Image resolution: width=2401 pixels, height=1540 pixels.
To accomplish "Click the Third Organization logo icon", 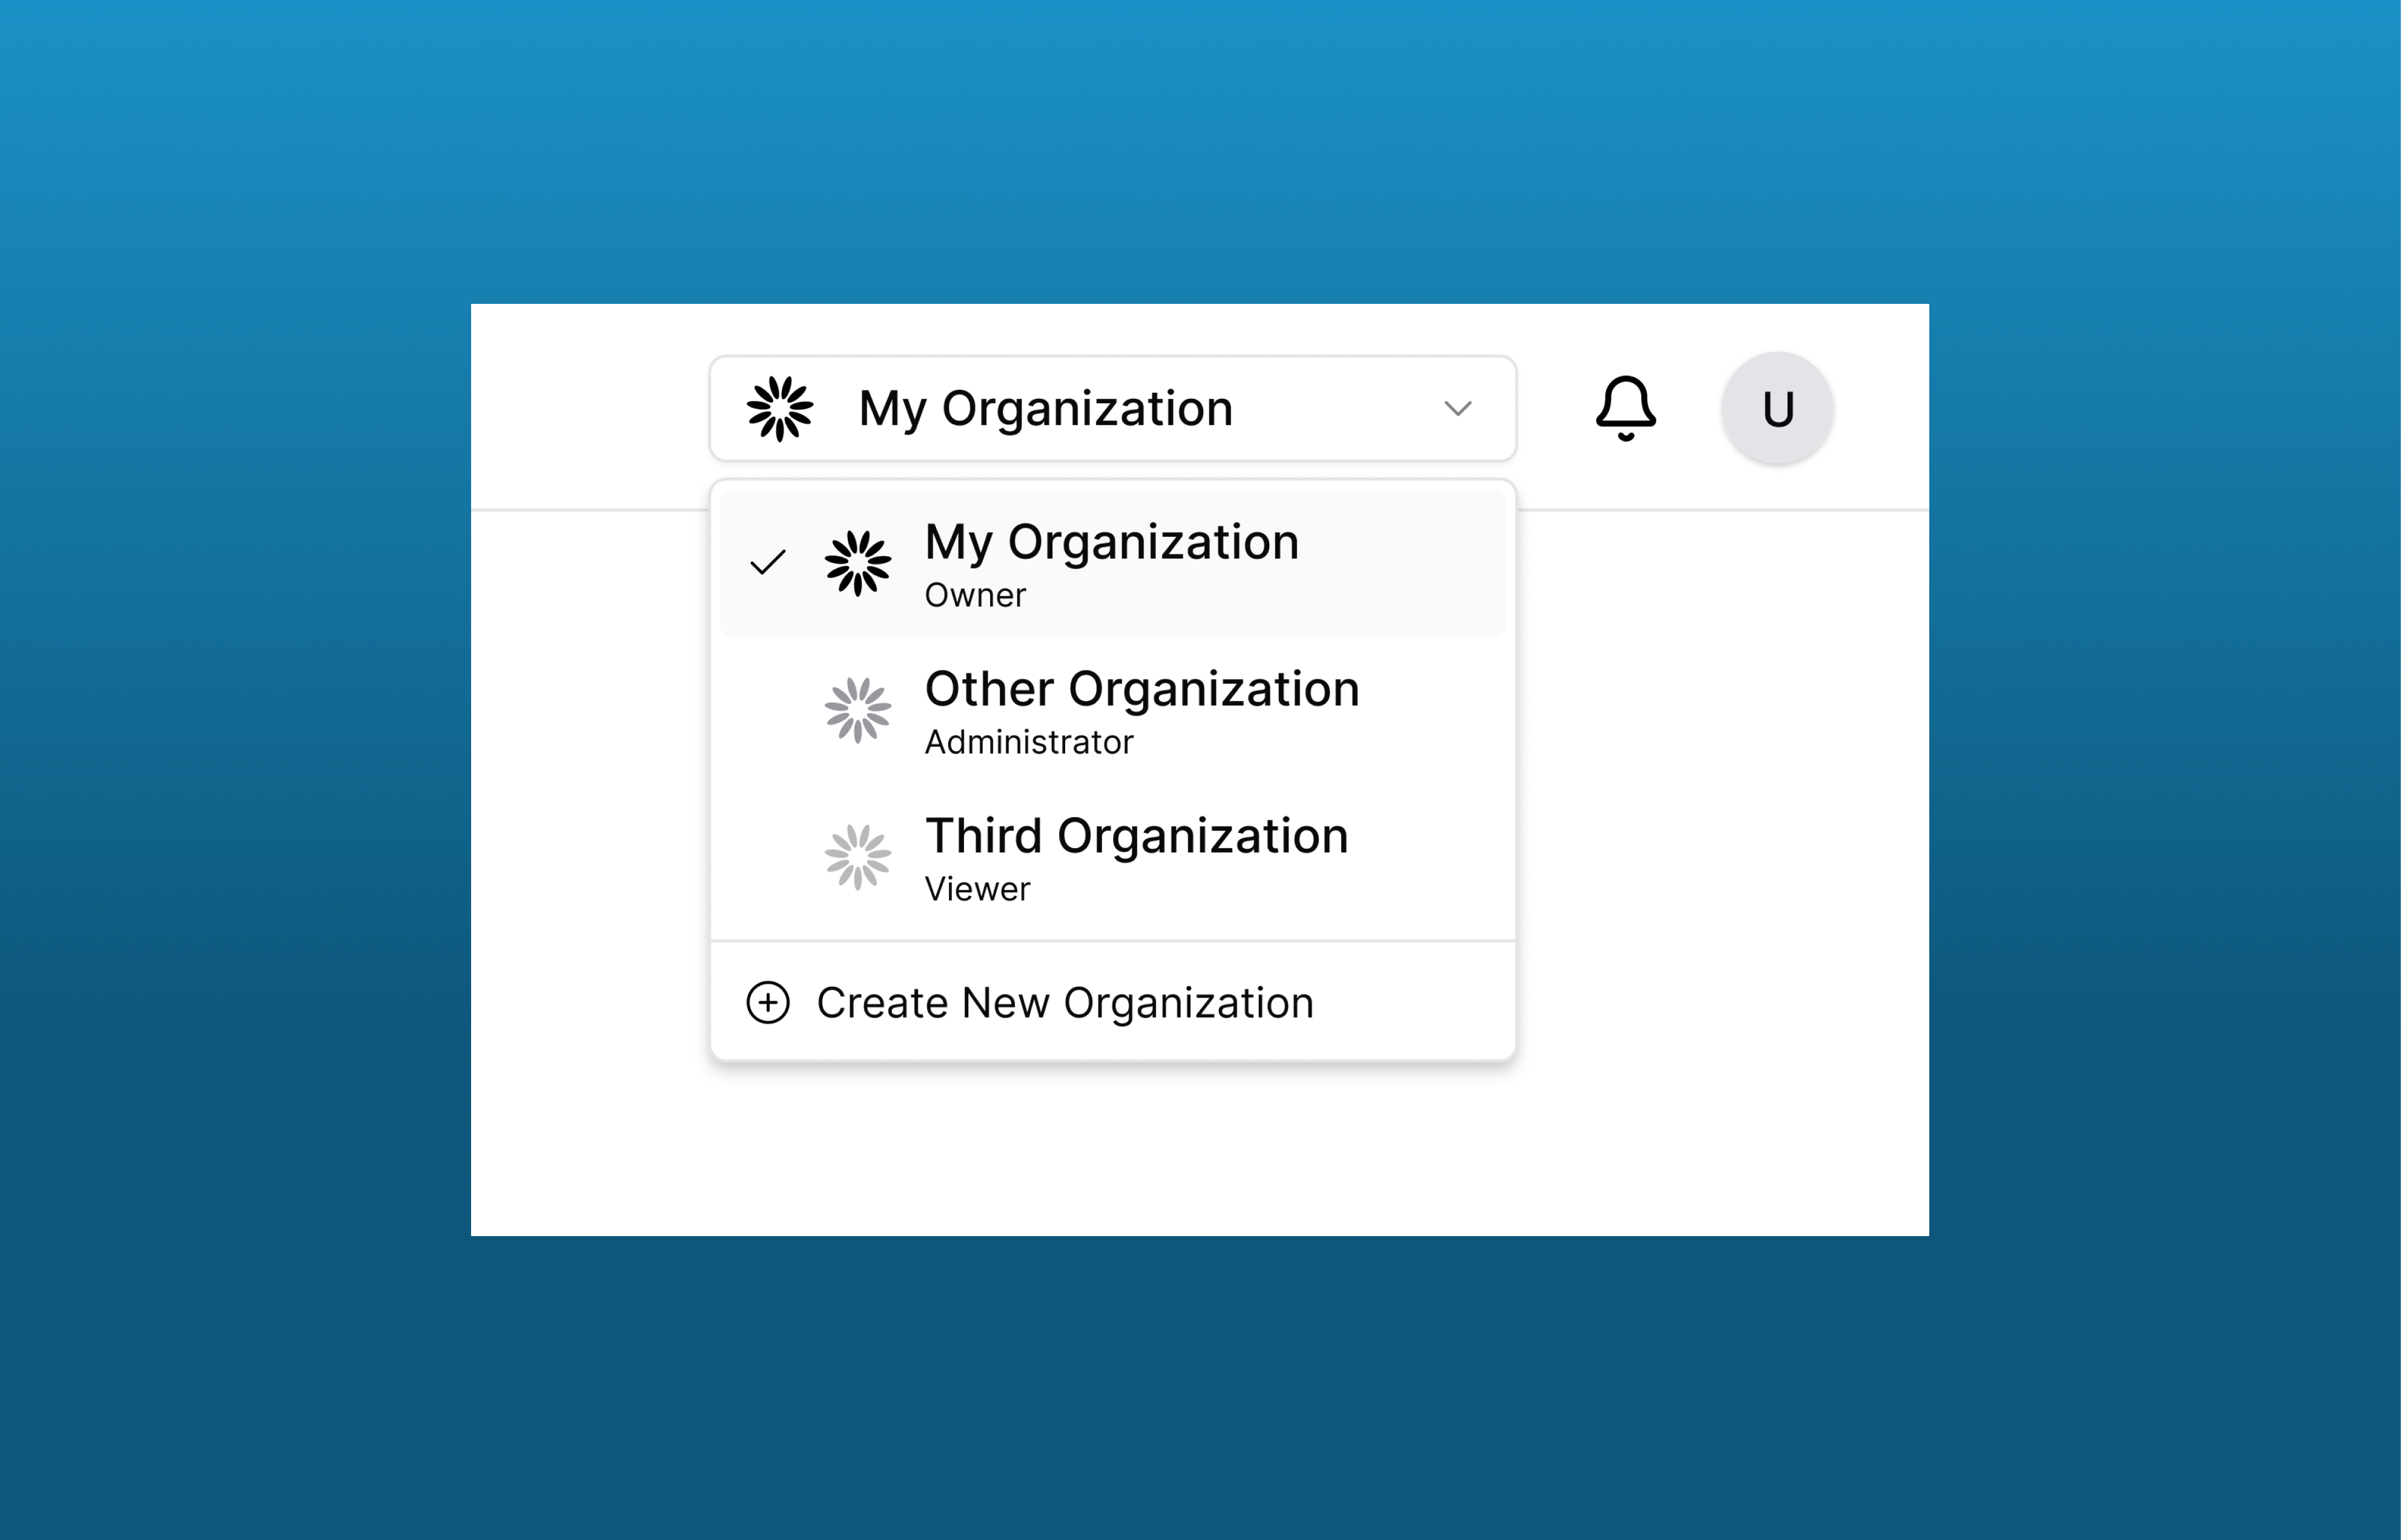I will pos(857,857).
